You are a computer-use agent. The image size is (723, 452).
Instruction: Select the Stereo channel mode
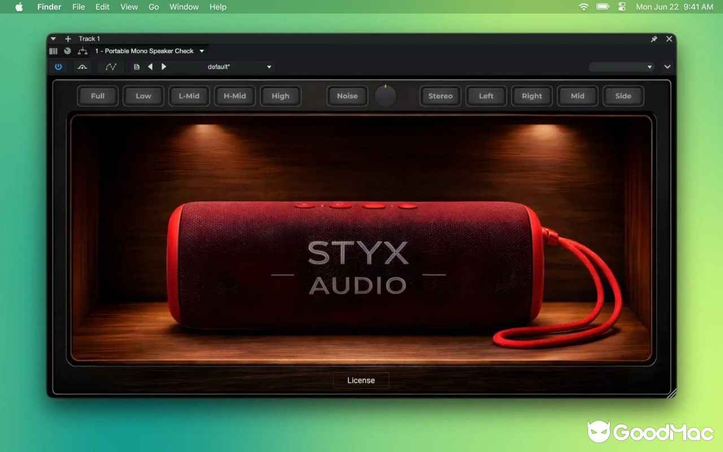tap(441, 96)
